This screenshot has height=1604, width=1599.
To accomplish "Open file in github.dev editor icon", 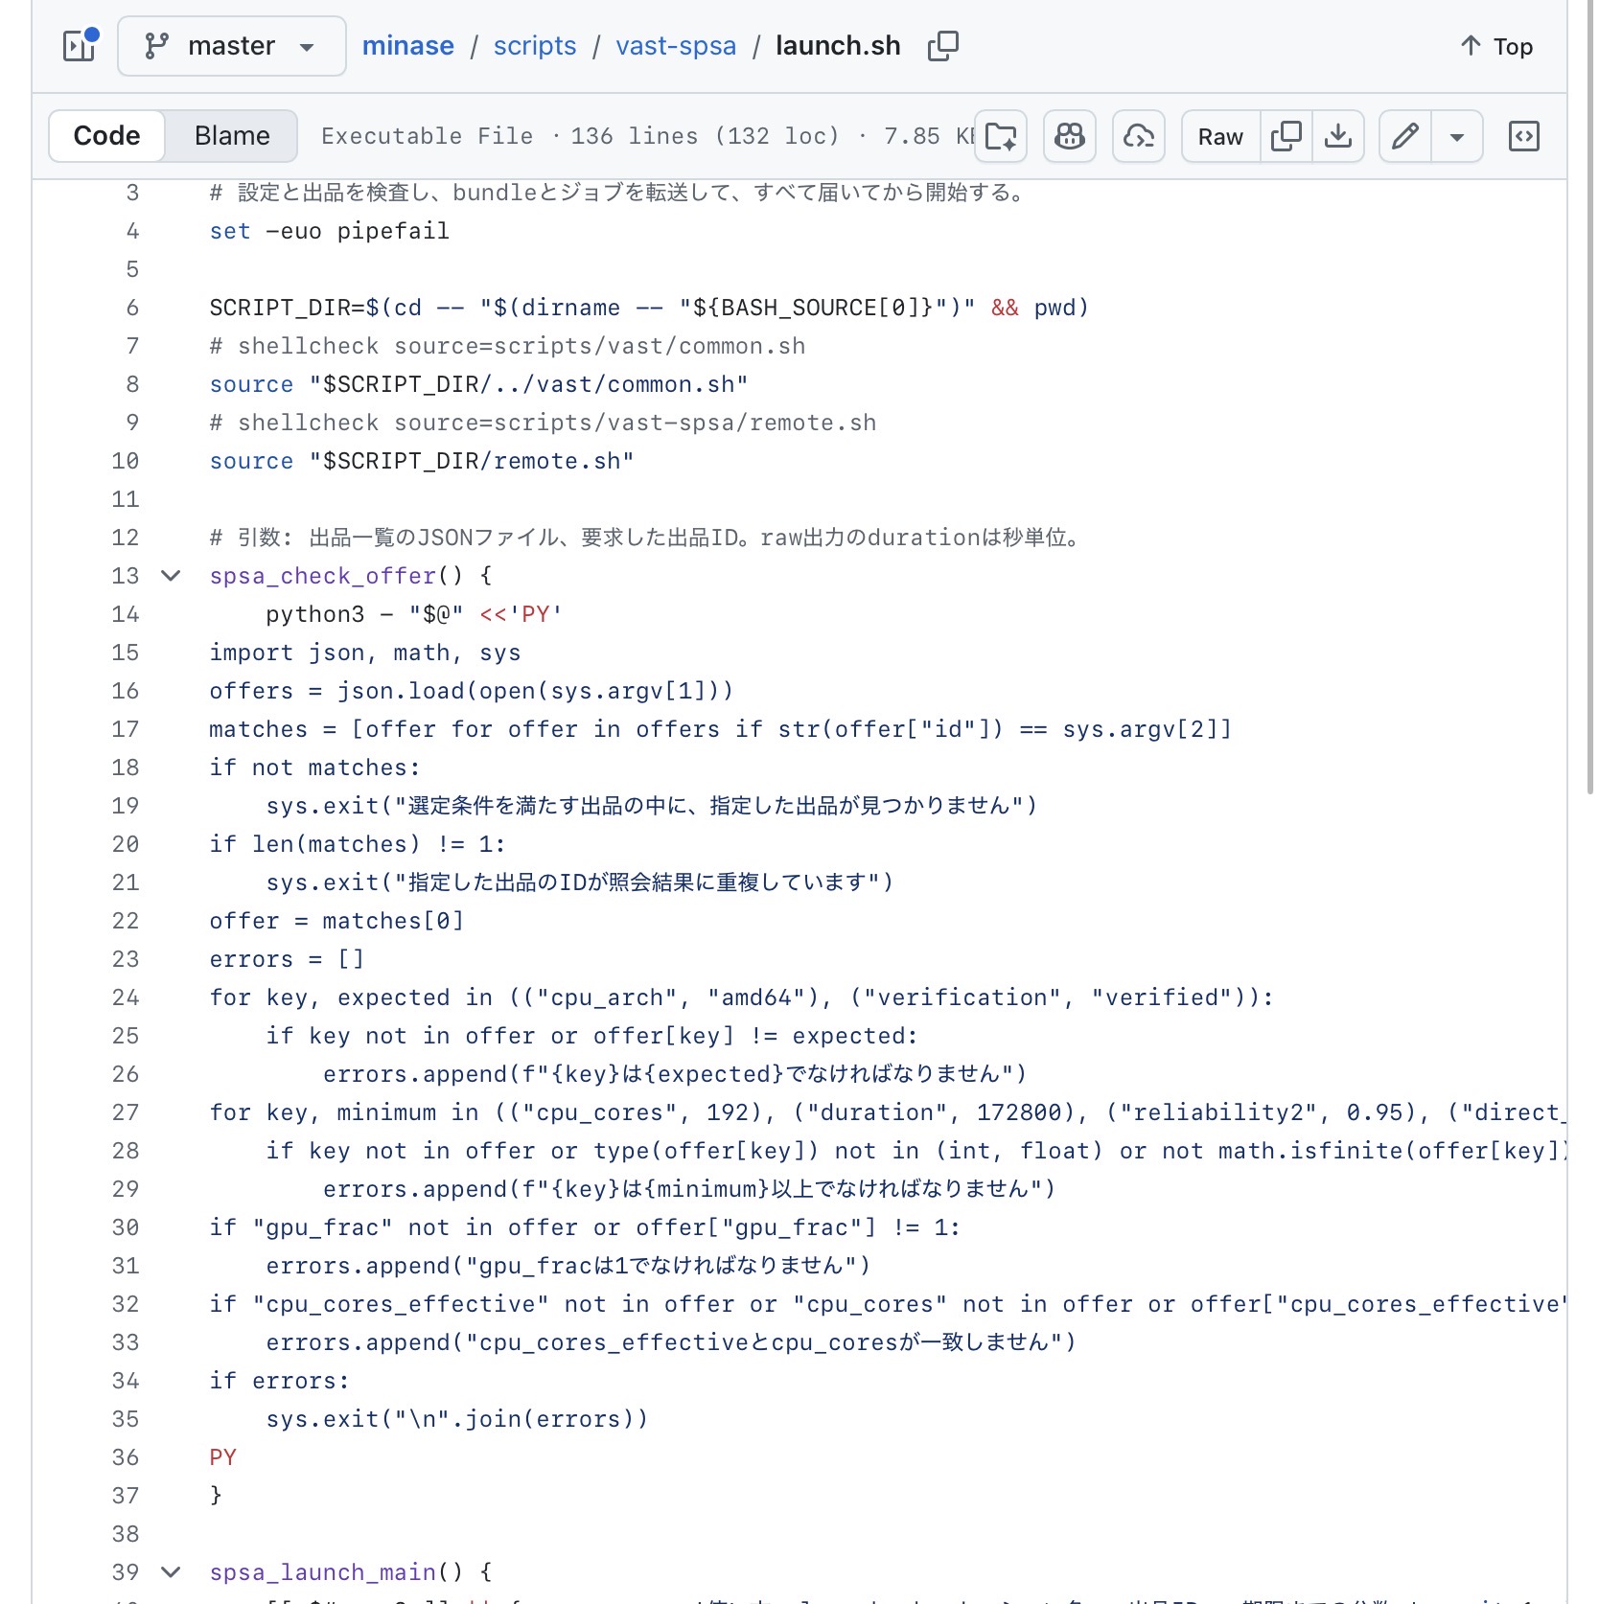I will tap(1139, 136).
